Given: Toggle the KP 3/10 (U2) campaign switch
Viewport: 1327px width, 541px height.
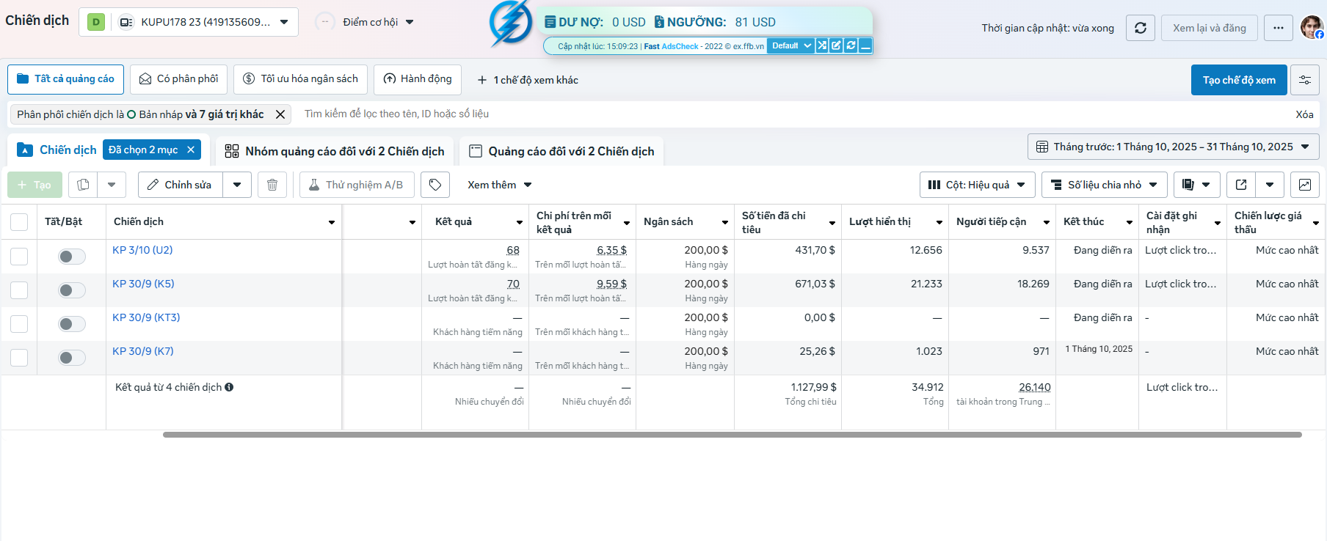Looking at the screenshot, I should tap(72, 257).
